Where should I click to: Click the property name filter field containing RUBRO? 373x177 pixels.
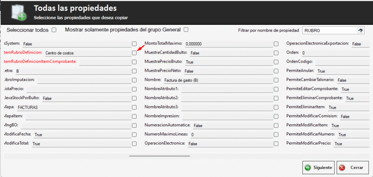pyautogui.click(x=328, y=31)
